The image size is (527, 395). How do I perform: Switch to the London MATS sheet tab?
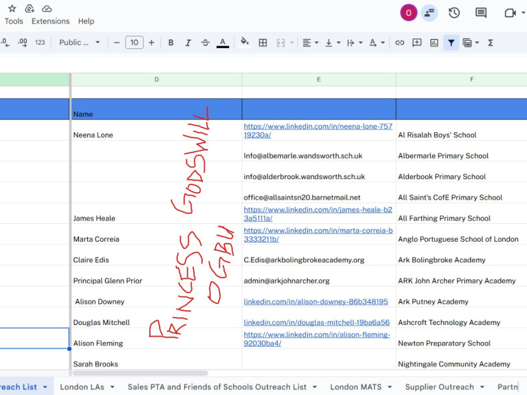[356, 387]
